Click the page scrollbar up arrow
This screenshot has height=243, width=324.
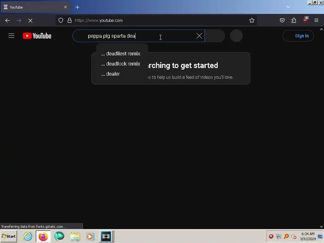click(321, 29)
